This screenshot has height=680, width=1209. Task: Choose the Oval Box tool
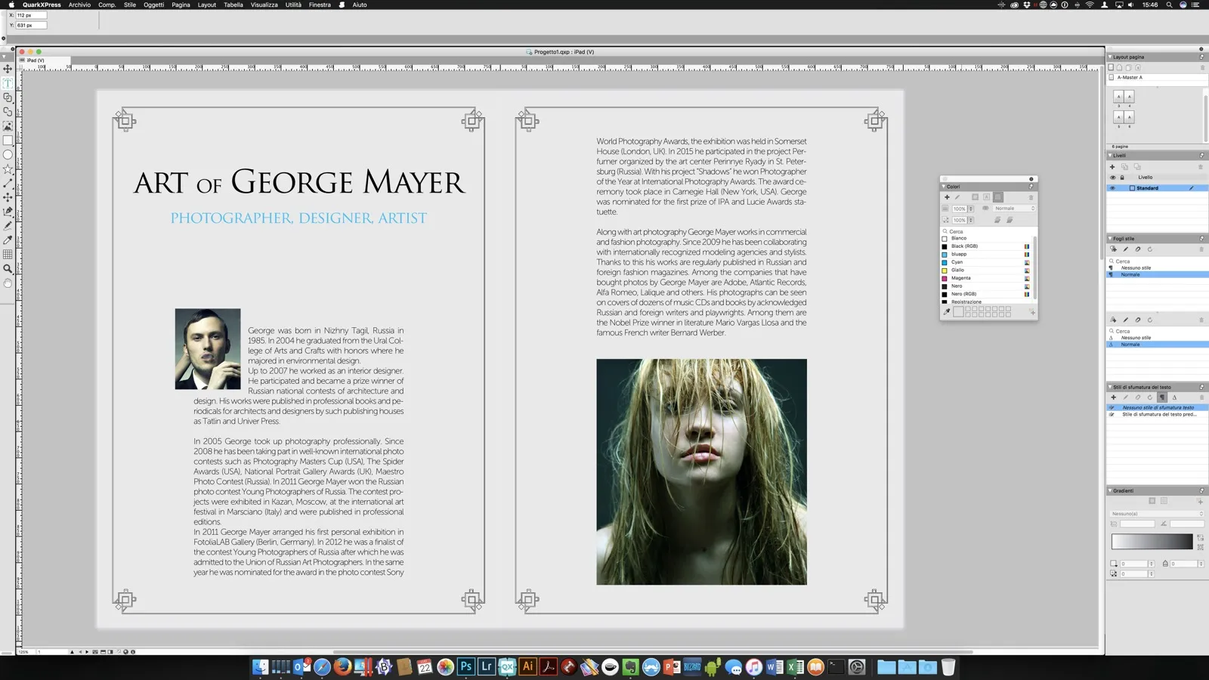pos(8,155)
